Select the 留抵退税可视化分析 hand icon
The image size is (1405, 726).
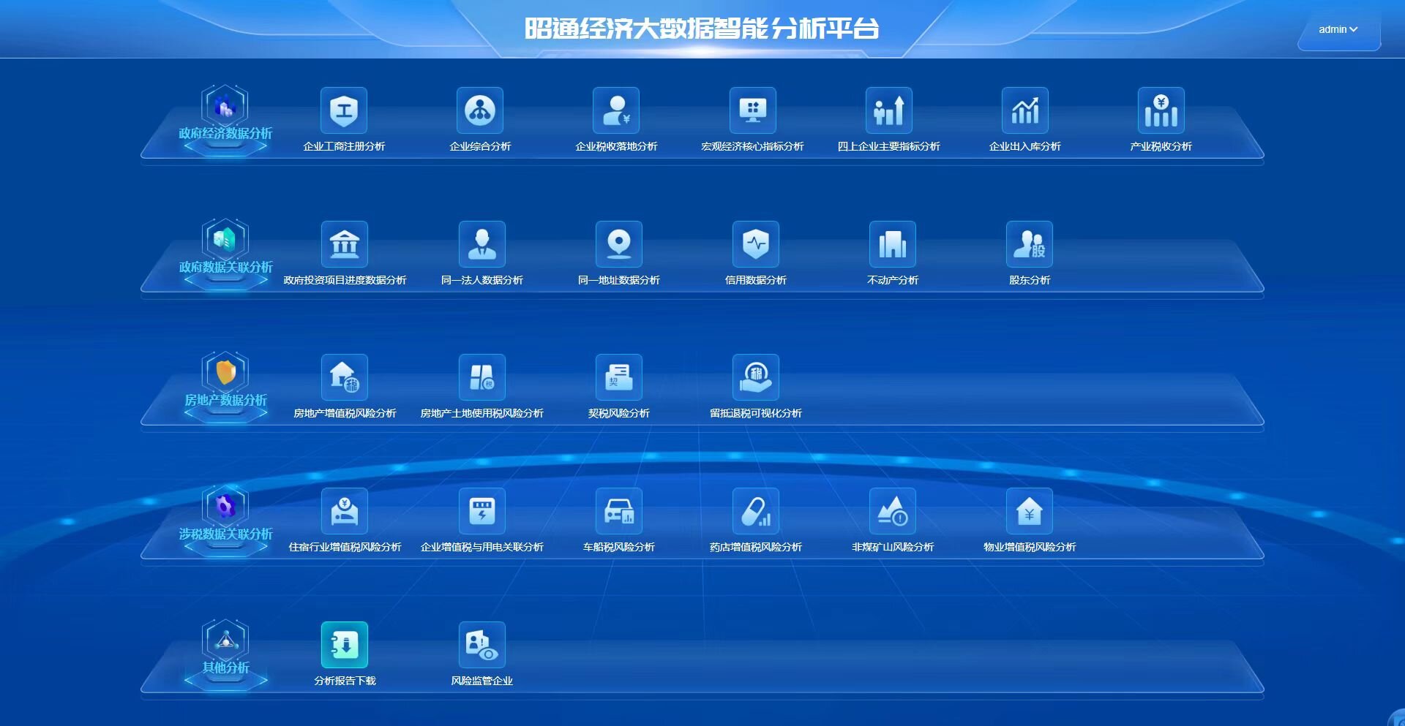[x=756, y=377]
